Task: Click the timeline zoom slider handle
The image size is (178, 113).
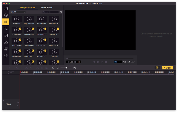Action: [66, 68]
